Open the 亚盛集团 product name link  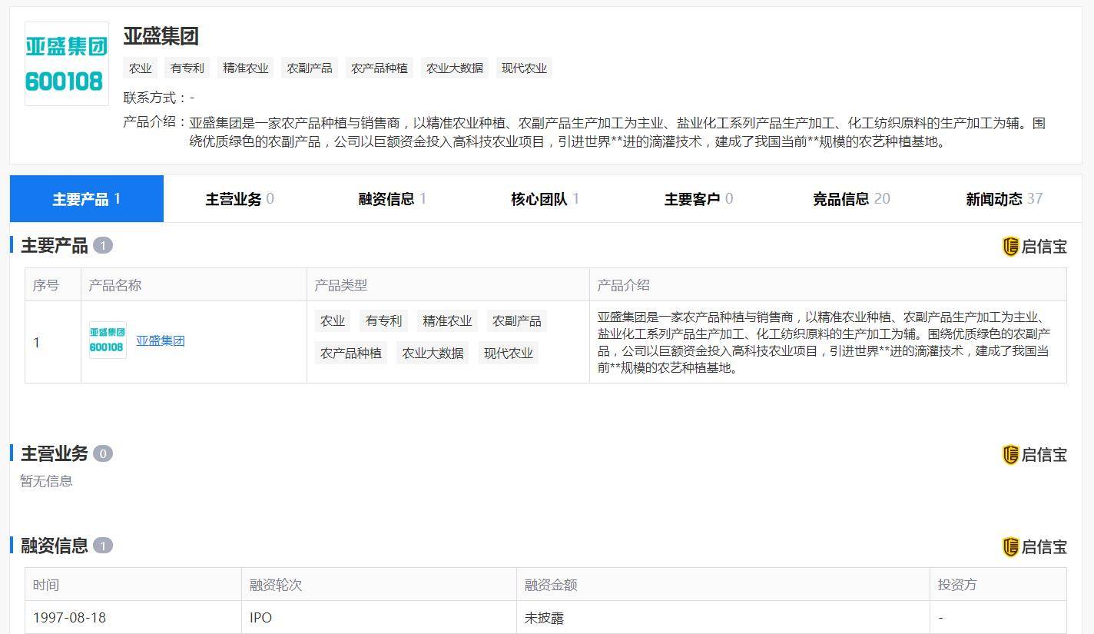click(161, 340)
